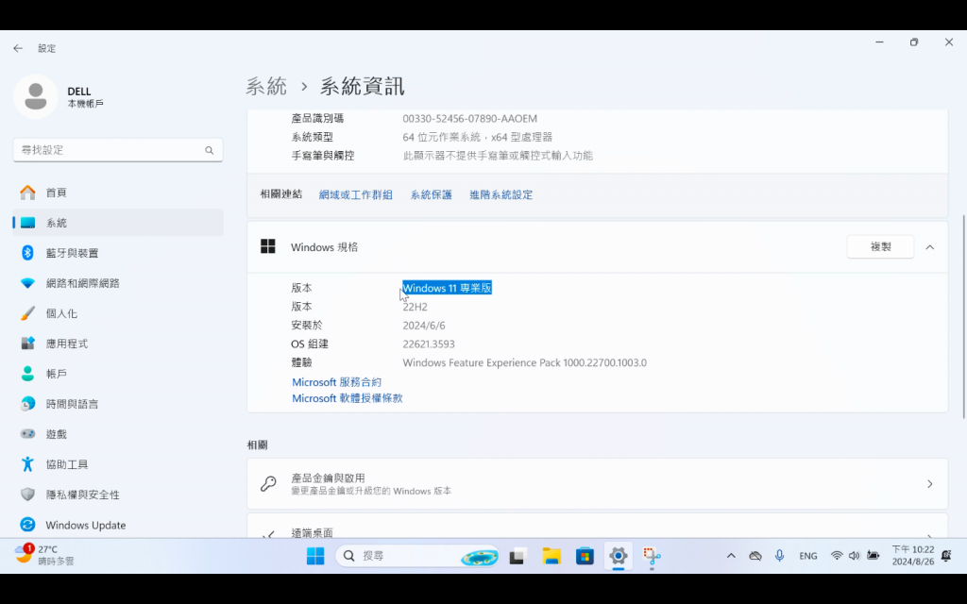Click the page vertical scrollbar

click(963, 317)
